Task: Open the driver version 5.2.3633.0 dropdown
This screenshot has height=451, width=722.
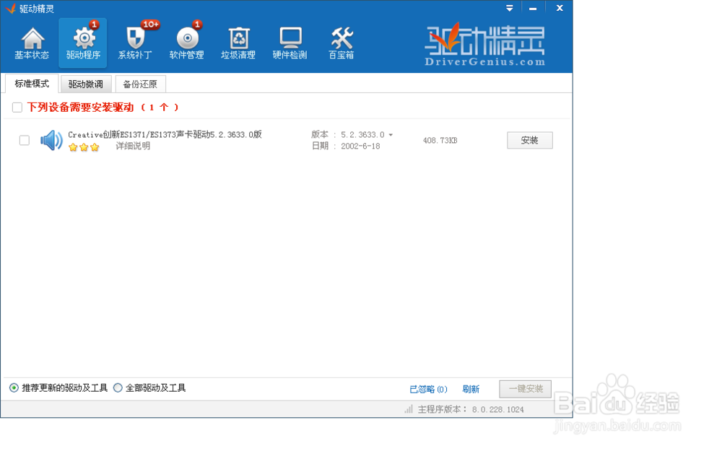Action: [x=391, y=136]
